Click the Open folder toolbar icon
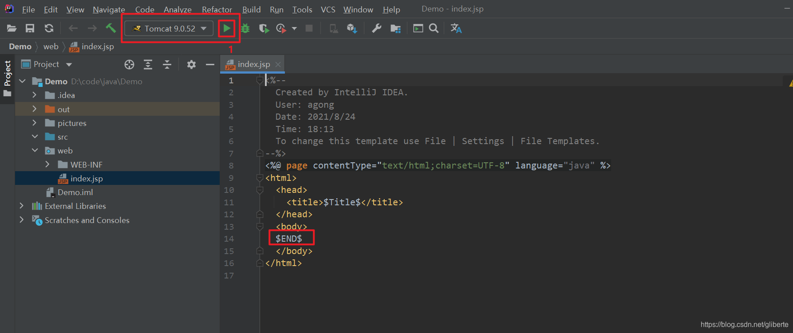793x333 pixels. [12, 28]
